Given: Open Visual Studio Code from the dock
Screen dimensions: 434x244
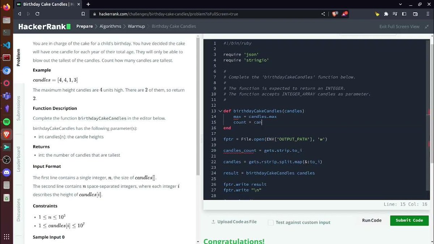Looking at the screenshot, I should [x=6, y=45].
